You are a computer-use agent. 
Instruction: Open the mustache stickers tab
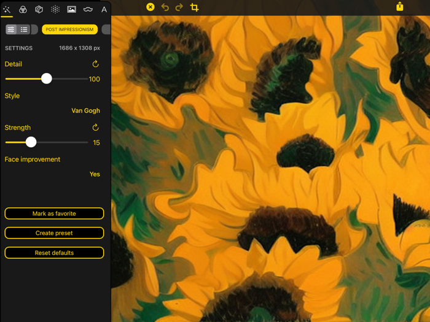(x=88, y=10)
